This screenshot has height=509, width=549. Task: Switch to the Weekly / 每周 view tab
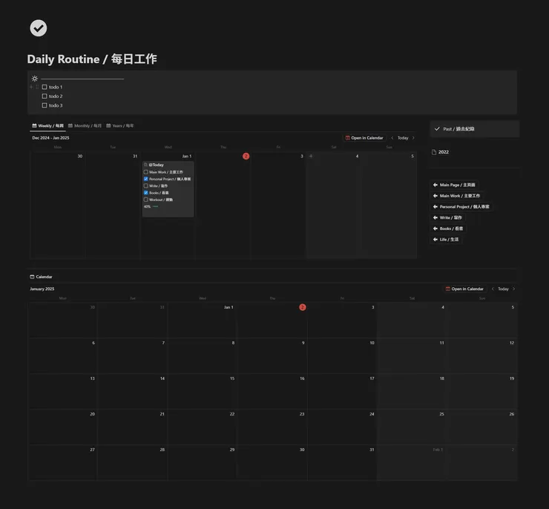48,125
